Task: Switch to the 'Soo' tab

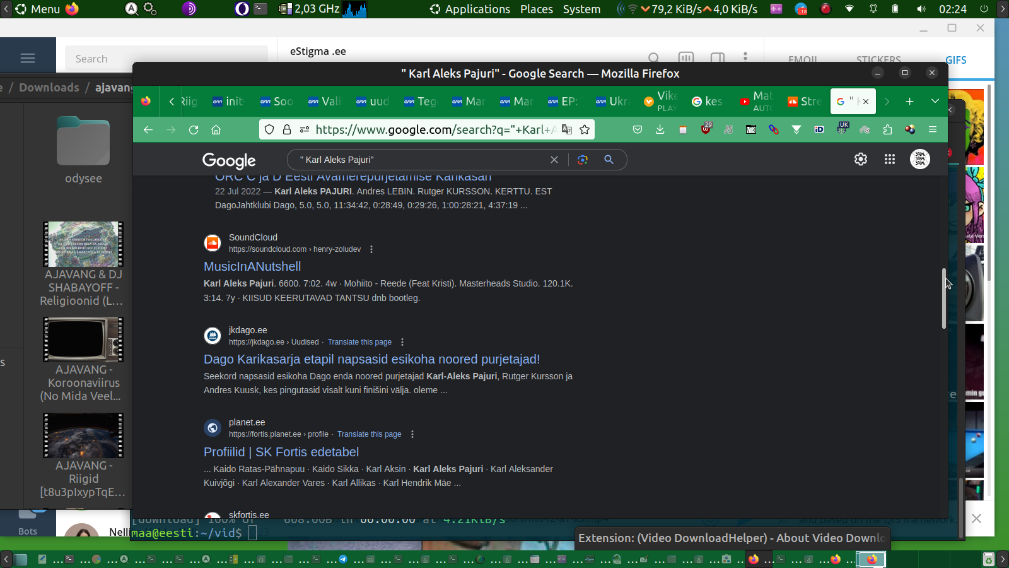Action: click(277, 101)
